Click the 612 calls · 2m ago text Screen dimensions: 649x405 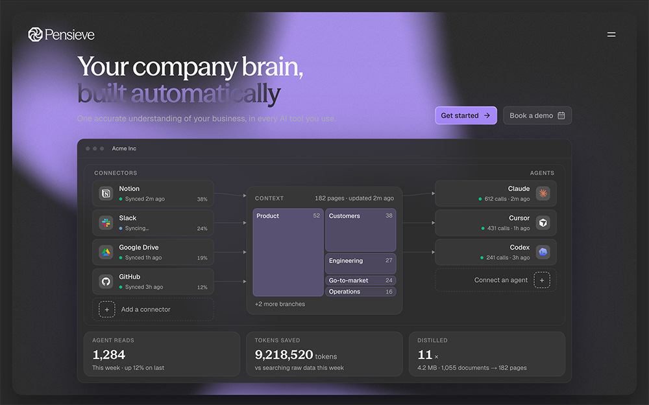507,199
